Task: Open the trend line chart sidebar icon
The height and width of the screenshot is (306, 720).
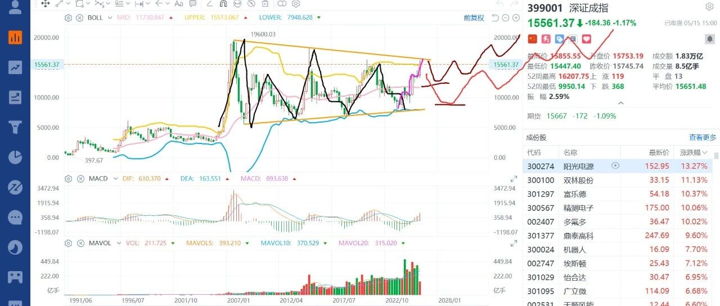Action: coord(15,67)
